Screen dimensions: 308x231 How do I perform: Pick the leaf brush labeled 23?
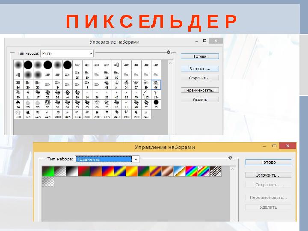pyautogui.click(x=48, y=95)
